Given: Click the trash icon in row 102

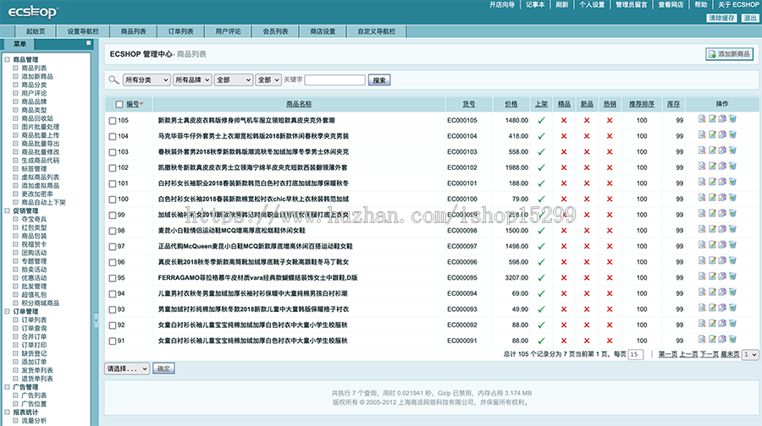Looking at the screenshot, I should coord(732,166).
